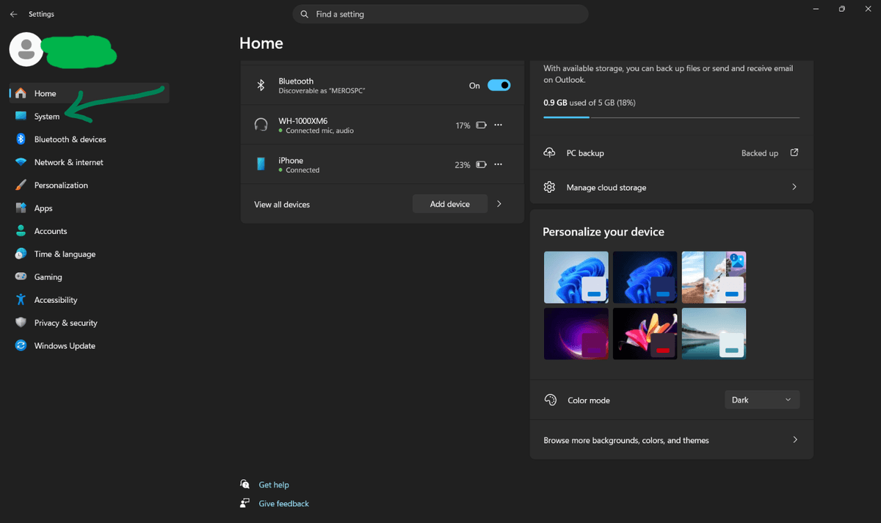Click the Color mode palette icon

pos(551,400)
